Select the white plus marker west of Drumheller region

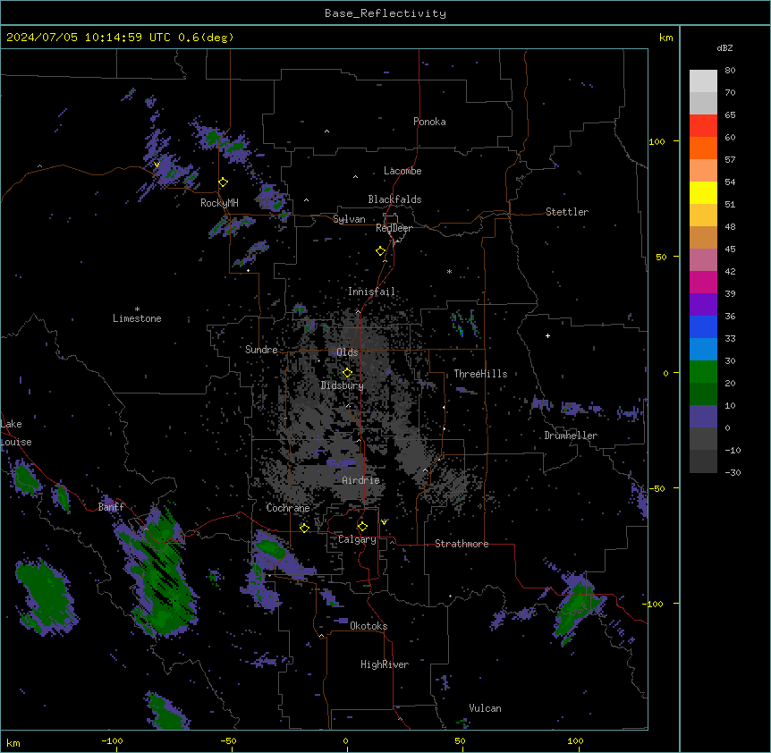pos(547,335)
